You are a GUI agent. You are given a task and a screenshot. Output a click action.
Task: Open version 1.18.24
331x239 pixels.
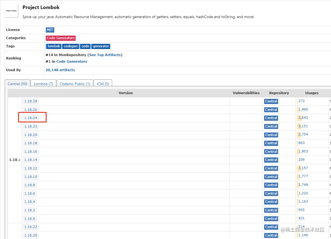coord(31,118)
